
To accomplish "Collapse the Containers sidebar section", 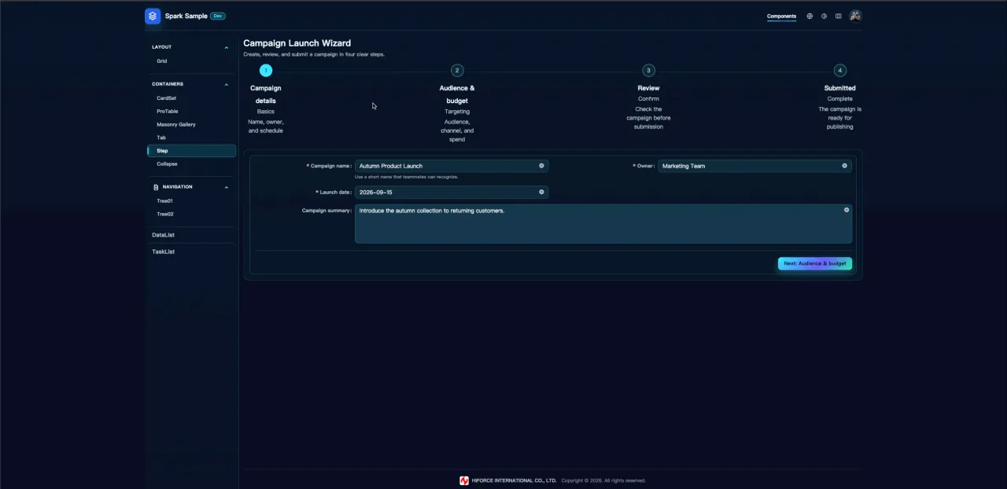I will click(x=227, y=84).
